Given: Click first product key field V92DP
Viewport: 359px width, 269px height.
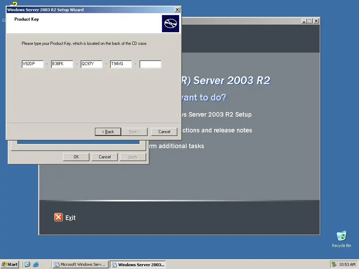Looking at the screenshot, I should [33, 64].
